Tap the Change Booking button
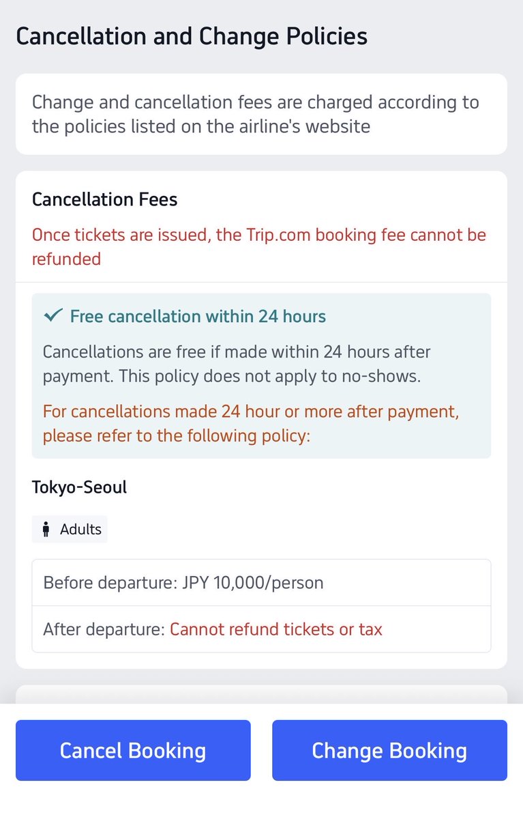523x819 pixels. pos(389,750)
